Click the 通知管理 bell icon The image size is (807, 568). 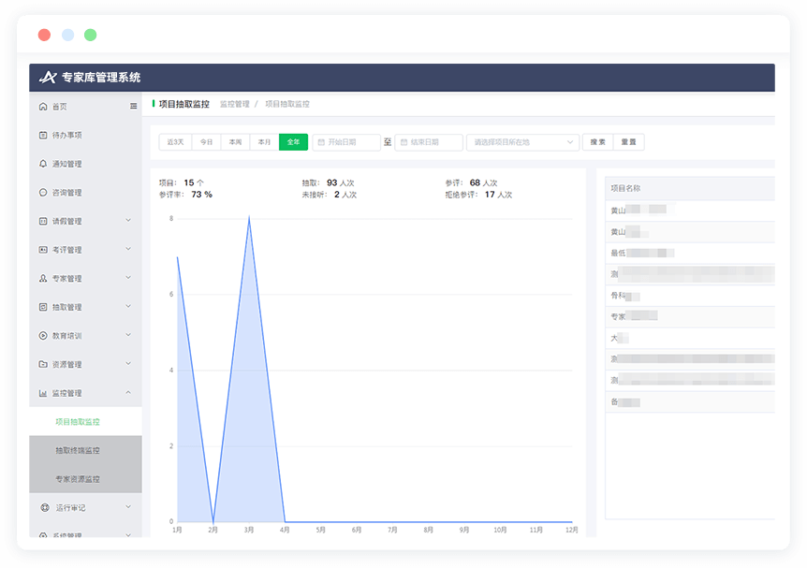pos(43,164)
